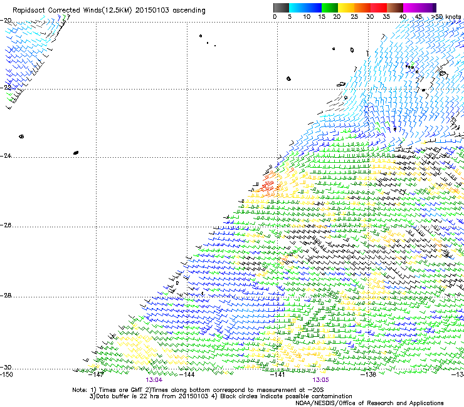The height and width of the screenshot is (407, 464).
Task: Click the "30" label under the color legend
Action: [x=370, y=17]
